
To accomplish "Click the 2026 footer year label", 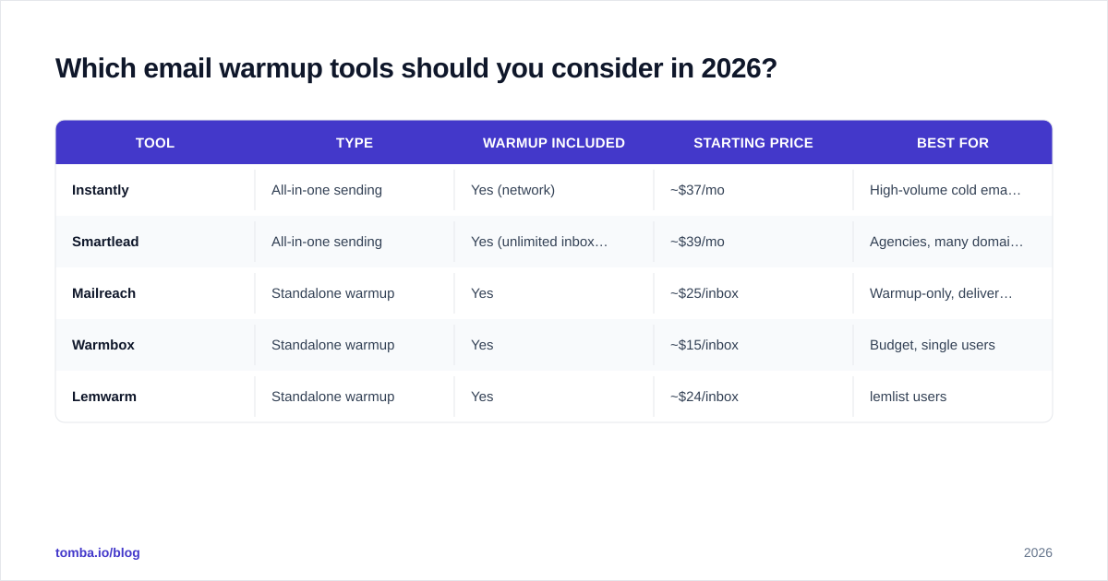I will click(1038, 552).
